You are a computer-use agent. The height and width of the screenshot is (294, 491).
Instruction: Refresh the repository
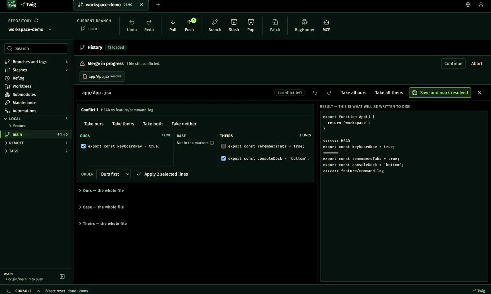coord(36,21)
